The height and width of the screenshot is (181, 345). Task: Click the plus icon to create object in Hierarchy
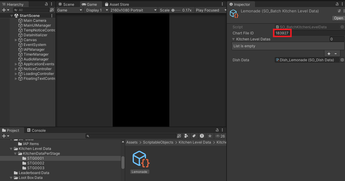(4, 10)
